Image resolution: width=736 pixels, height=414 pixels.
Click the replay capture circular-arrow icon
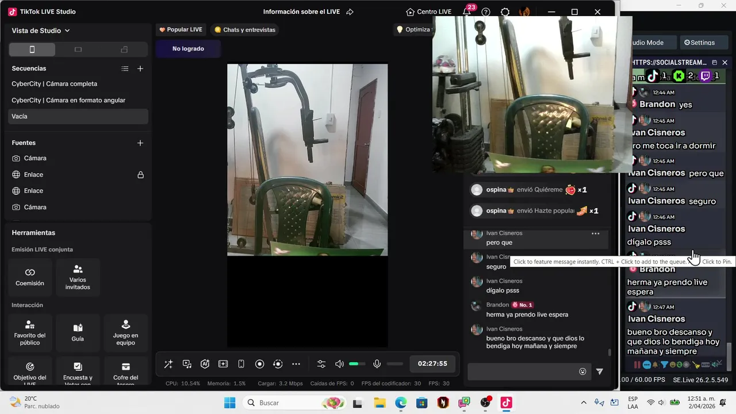[x=278, y=364]
